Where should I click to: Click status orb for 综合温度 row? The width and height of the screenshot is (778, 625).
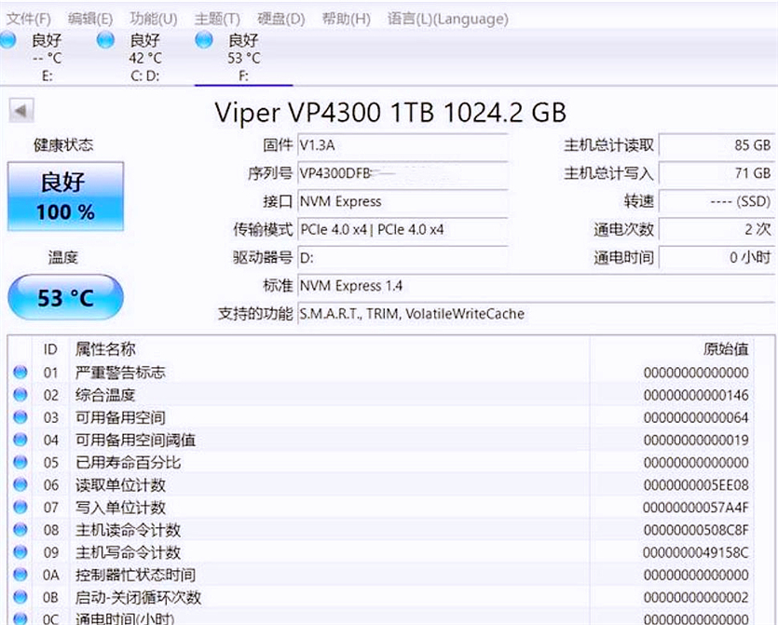pos(20,395)
